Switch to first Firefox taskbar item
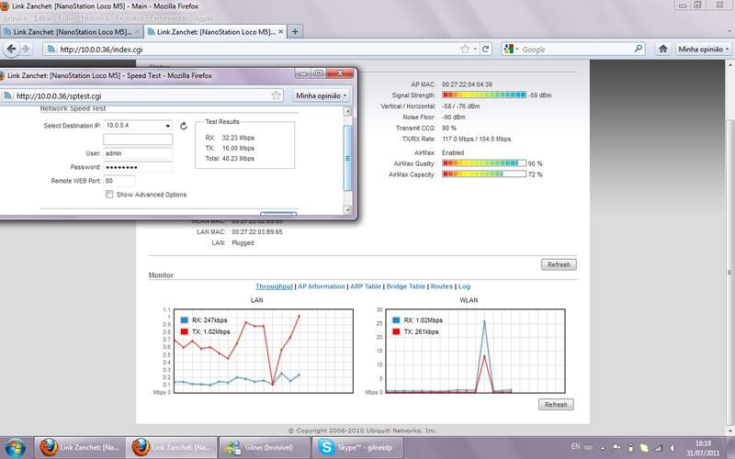The image size is (735, 459). 80,447
